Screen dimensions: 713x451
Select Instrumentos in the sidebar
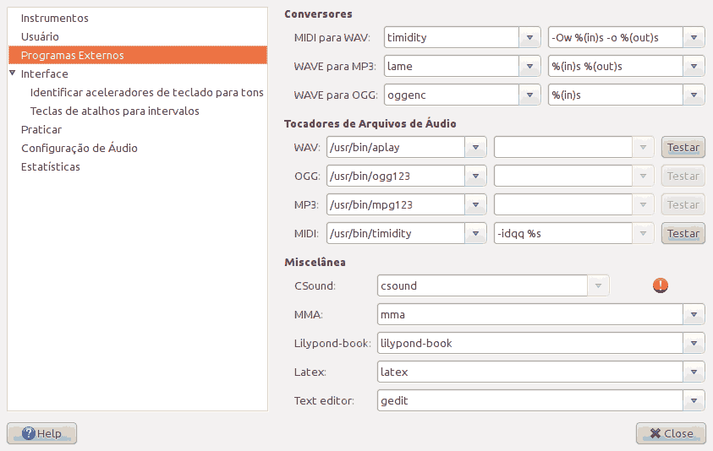[54, 18]
